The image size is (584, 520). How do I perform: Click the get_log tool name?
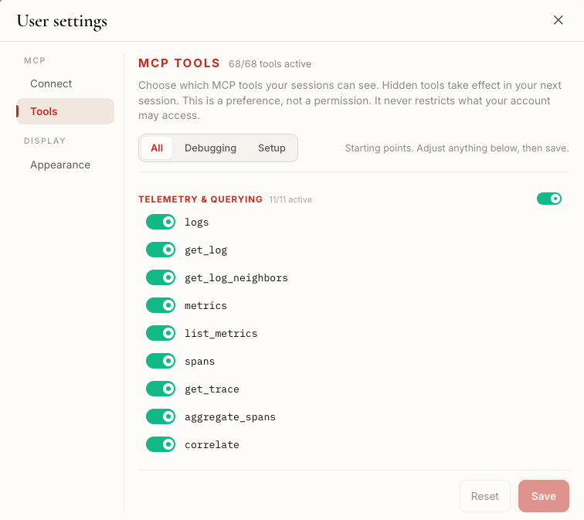click(206, 250)
